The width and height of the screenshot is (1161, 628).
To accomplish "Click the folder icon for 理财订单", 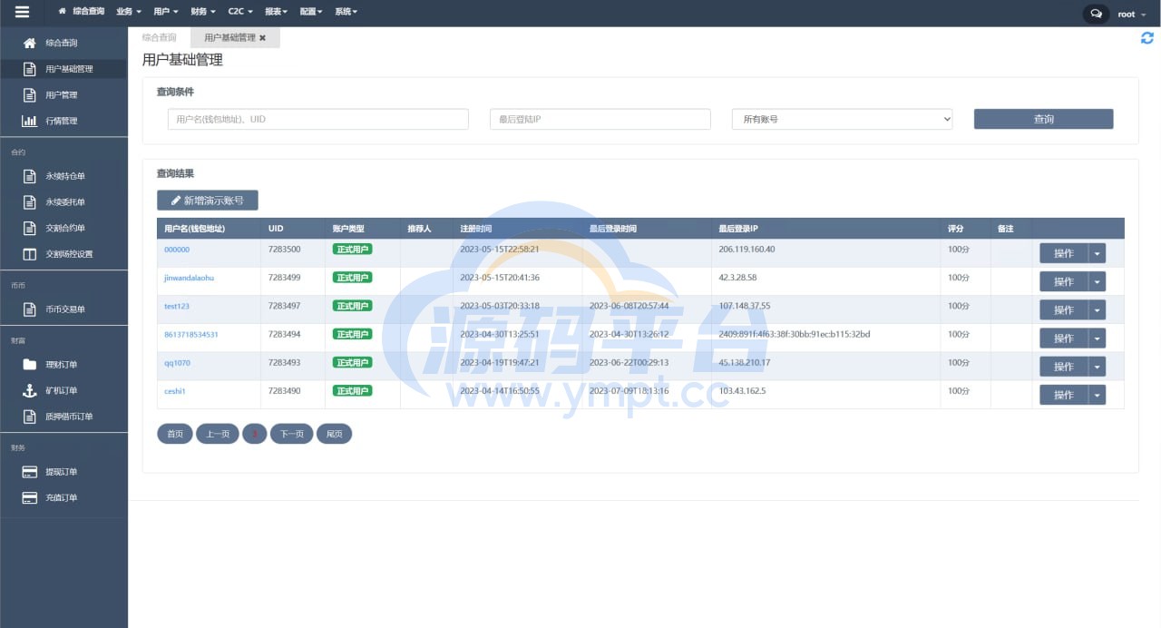I will [30, 365].
